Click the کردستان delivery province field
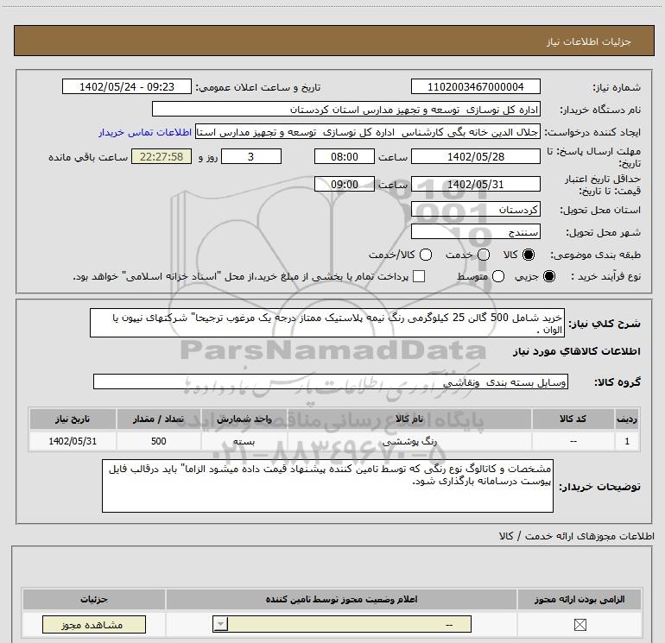The height and width of the screenshot is (643, 665). coord(475,210)
